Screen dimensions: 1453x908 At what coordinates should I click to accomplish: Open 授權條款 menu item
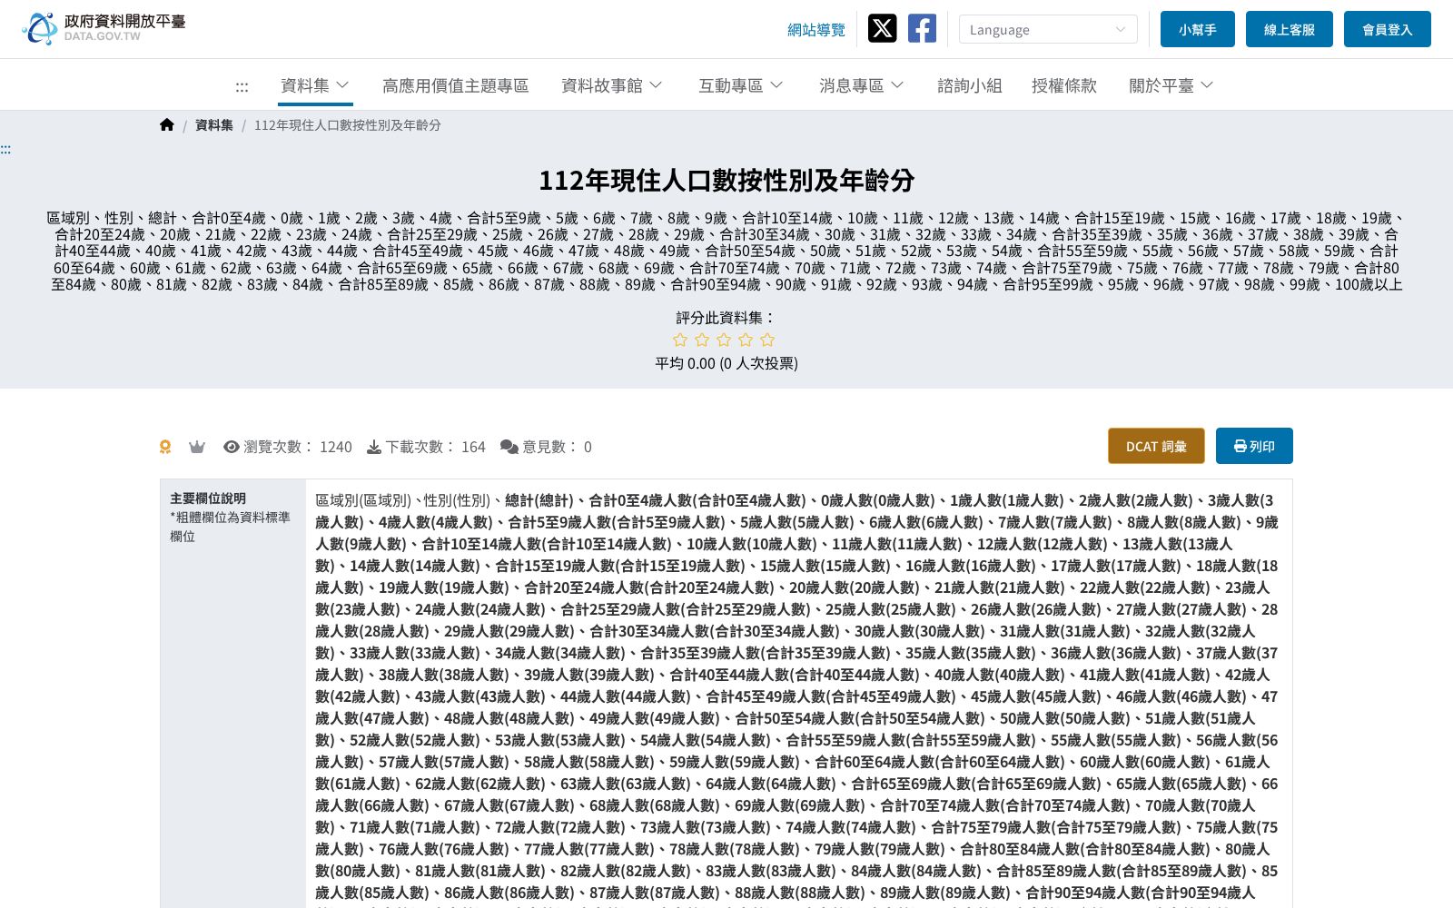1064,85
